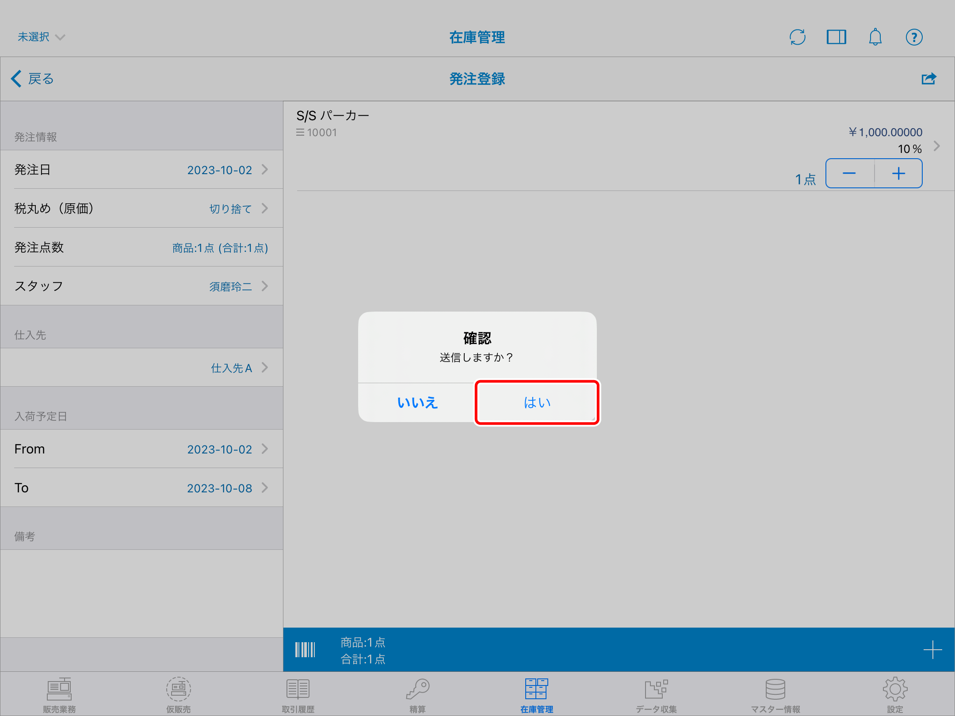Open the 未選択 store selector dropdown

41,37
